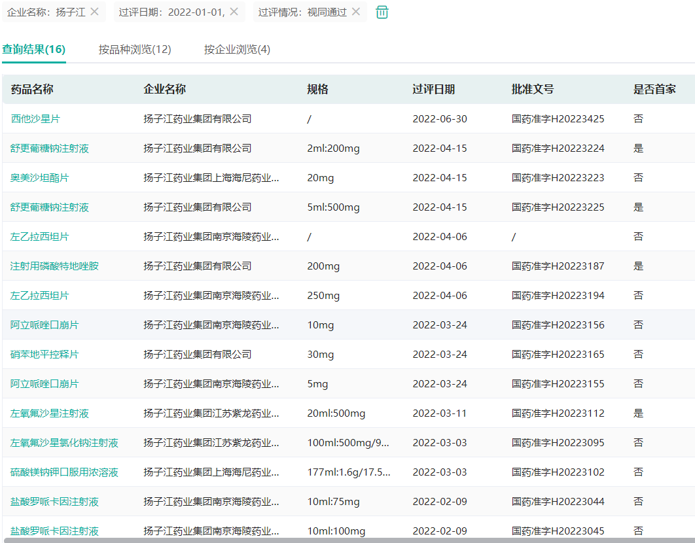The height and width of the screenshot is (543, 695).
Task: Click the 过评日期 column header
Action: pos(433,90)
